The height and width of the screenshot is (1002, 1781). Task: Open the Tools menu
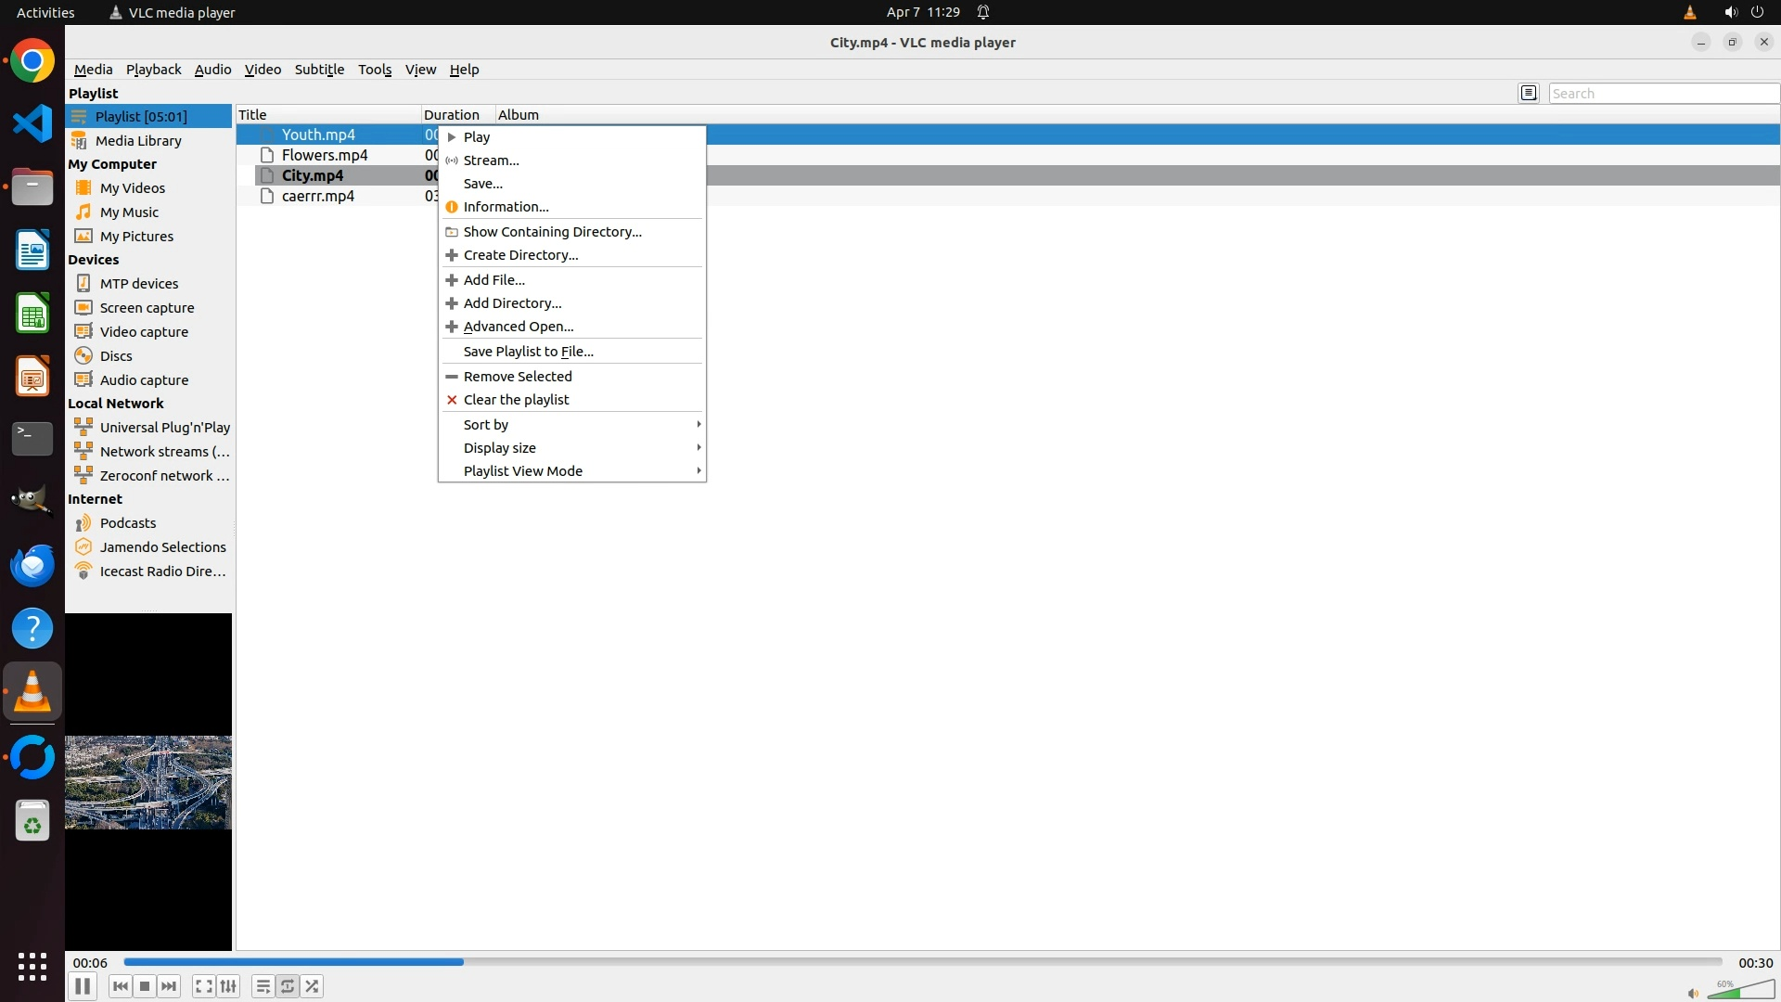point(375,70)
